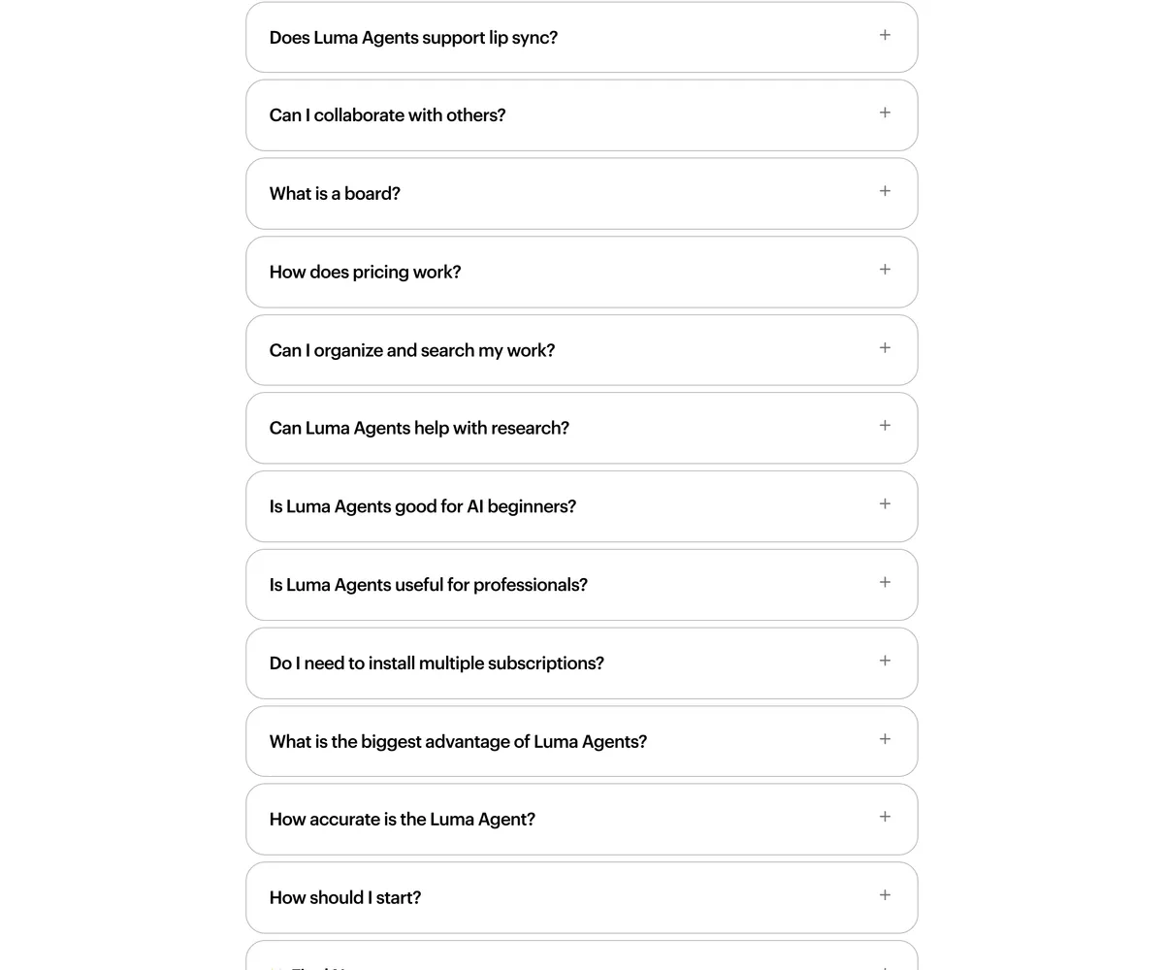The image size is (1164, 970).
Task: Open "Does Luma Agents support lip sync?" text
Action: tap(413, 38)
